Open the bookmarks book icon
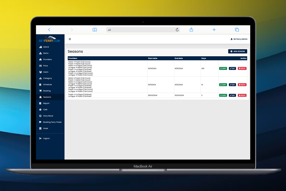The image size is (286, 191). coord(95,30)
